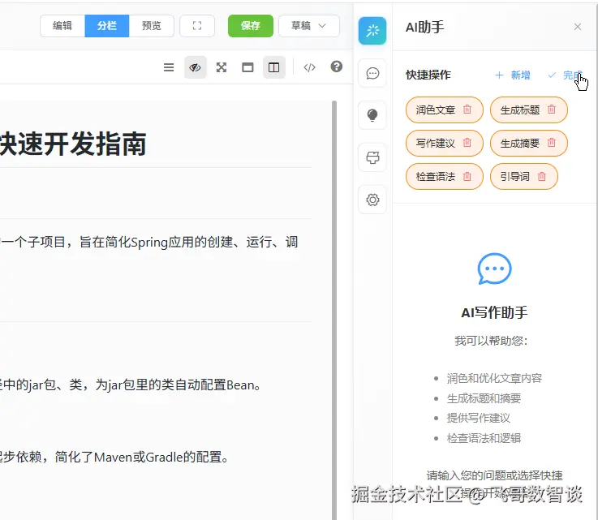598x520 pixels.
Task: Click the help question mark icon
Action: [336, 67]
